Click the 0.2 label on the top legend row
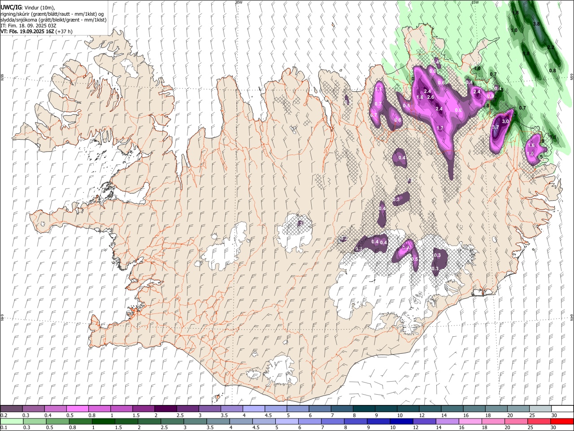The image size is (574, 431). [x=4, y=415]
